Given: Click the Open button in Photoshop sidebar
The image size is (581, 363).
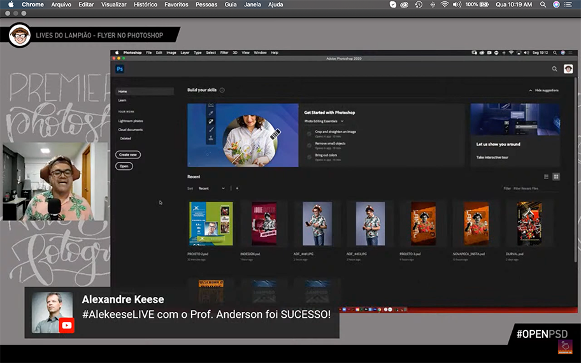Looking at the screenshot, I should (x=124, y=166).
